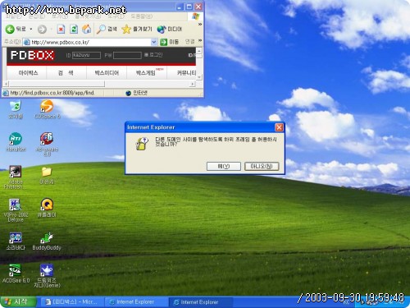Refresh the page with the green arrows icon
Screen dimensions: 410x308
pos(74,29)
